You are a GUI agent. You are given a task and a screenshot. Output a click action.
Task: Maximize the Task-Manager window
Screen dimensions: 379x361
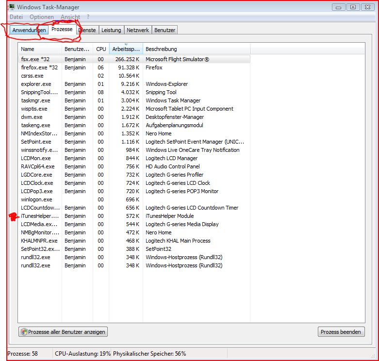point(353,7)
